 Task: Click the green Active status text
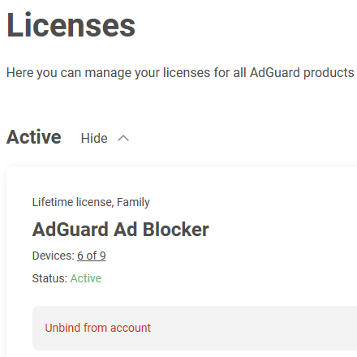86,278
